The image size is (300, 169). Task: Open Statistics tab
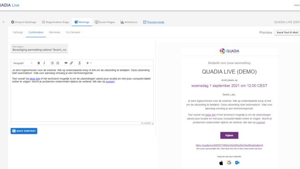click(129, 22)
